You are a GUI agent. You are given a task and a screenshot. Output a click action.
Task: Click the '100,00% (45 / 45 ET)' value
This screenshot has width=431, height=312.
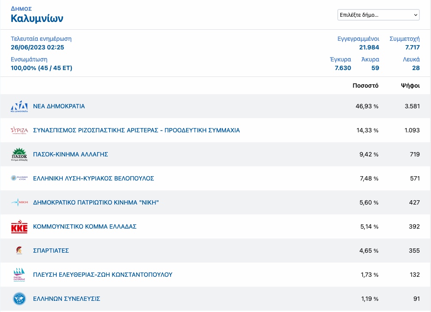coord(42,68)
